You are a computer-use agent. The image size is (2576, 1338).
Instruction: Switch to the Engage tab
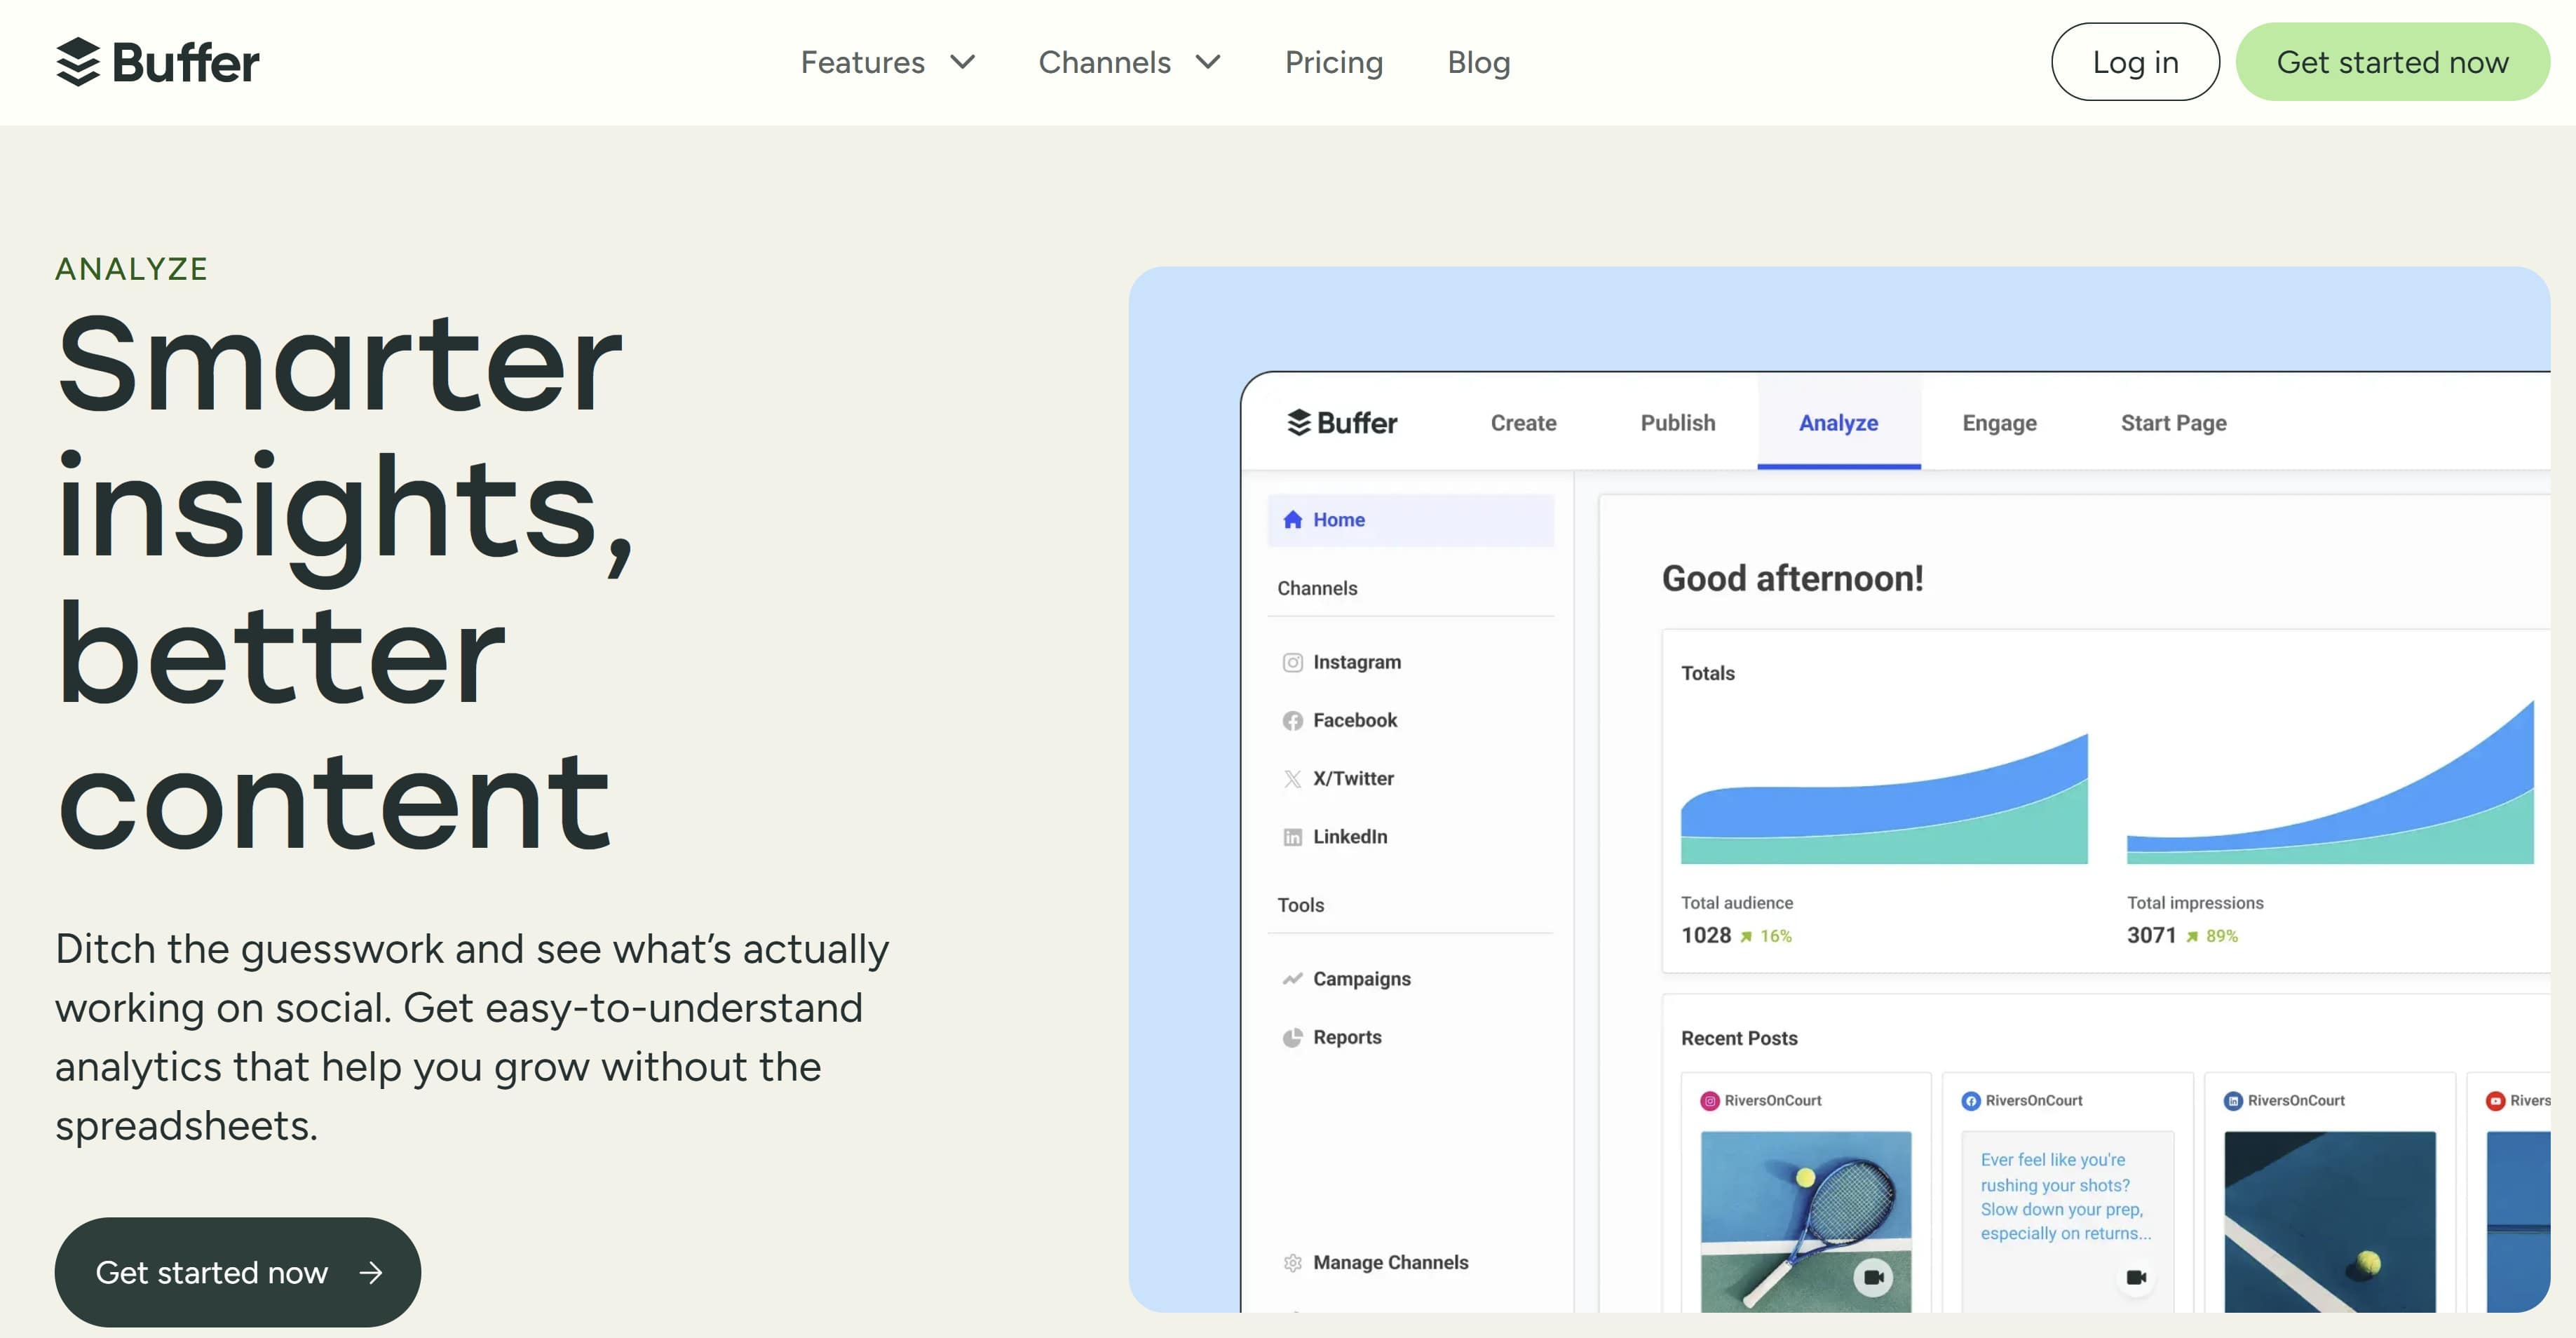pyautogui.click(x=1999, y=423)
